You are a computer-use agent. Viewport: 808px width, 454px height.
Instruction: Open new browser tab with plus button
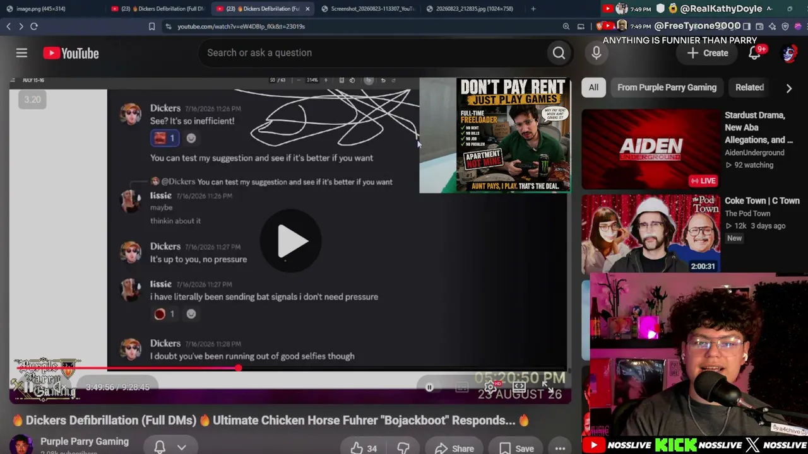click(x=533, y=9)
